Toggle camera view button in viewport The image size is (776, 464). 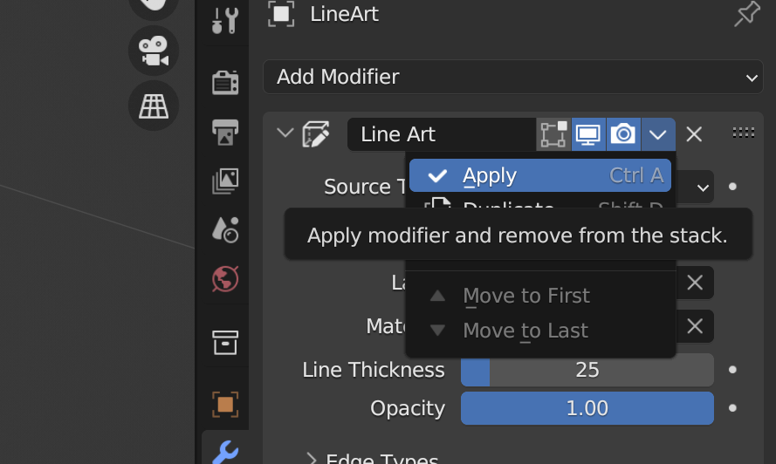click(x=154, y=51)
